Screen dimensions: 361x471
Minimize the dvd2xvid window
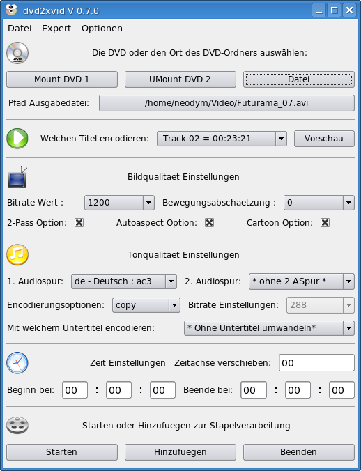pyautogui.click(x=318, y=10)
